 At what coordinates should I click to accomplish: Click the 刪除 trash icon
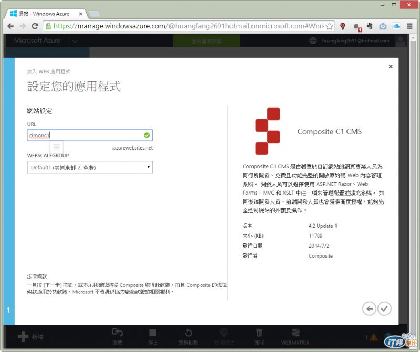point(259,333)
